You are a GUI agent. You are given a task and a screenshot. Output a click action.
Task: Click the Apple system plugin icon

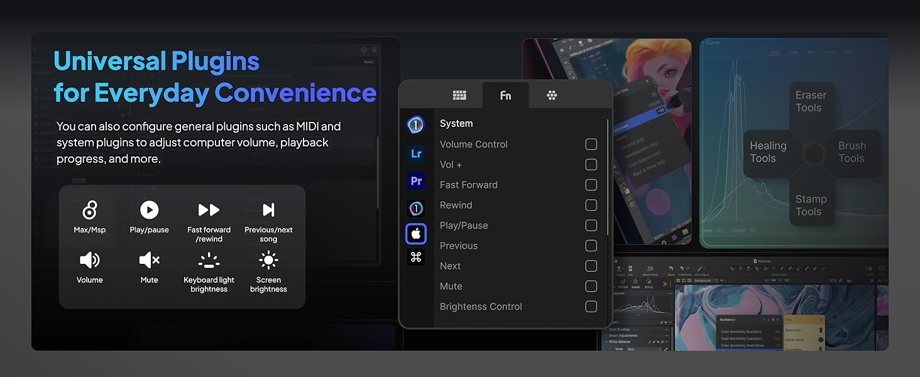point(416,234)
